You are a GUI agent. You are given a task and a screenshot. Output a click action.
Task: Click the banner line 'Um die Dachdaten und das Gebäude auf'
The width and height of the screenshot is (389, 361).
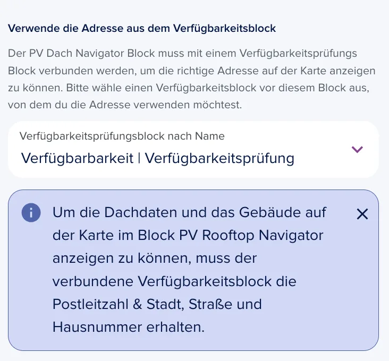click(x=189, y=212)
